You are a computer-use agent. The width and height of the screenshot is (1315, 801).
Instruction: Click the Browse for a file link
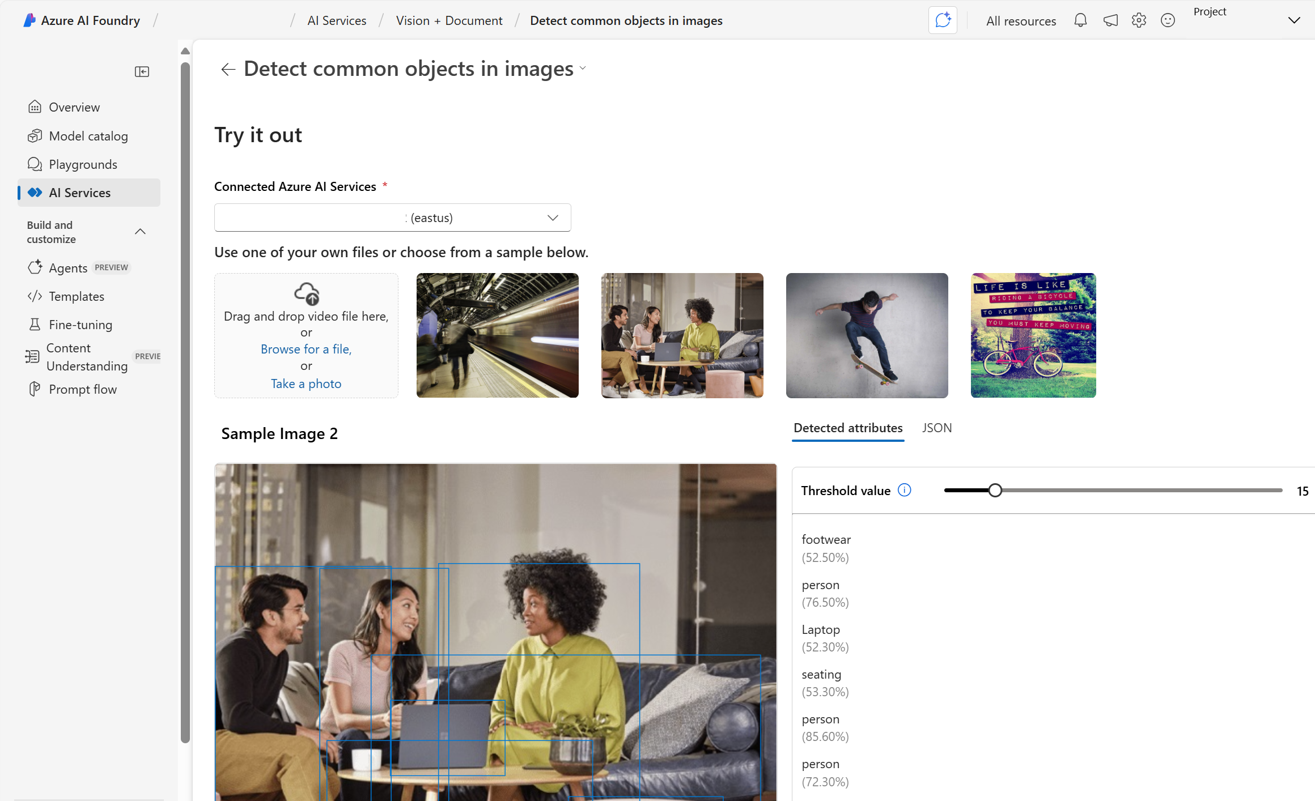tap(306, 349)
